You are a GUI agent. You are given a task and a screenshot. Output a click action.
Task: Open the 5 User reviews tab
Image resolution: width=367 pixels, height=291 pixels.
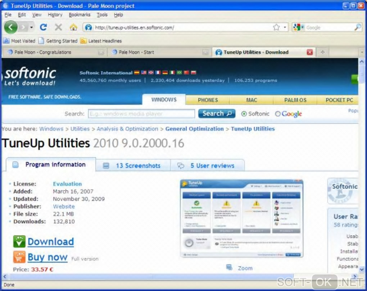[x=208, y=165]
